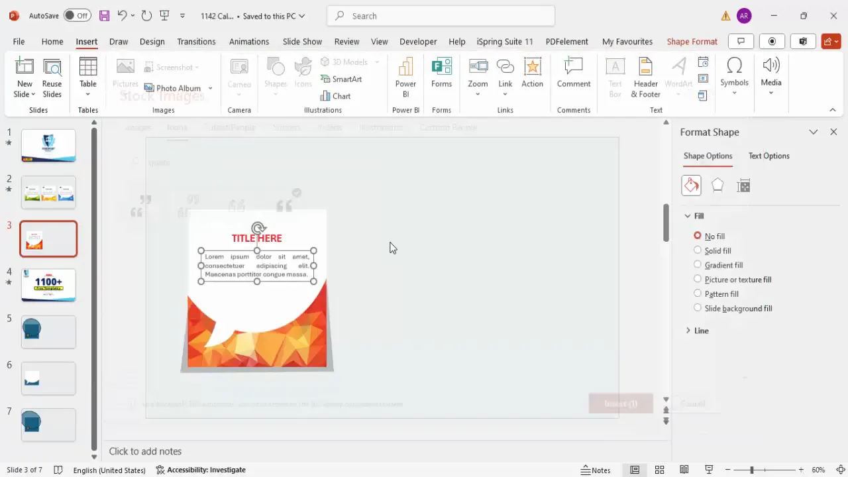Add a new Comment
The height and width of the screenshot is (477, 848).
pos(574,73)
